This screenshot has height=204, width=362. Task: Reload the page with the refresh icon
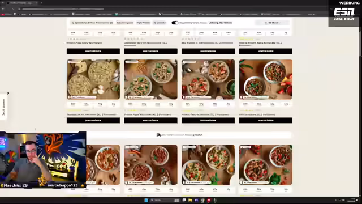coord(14,9)
